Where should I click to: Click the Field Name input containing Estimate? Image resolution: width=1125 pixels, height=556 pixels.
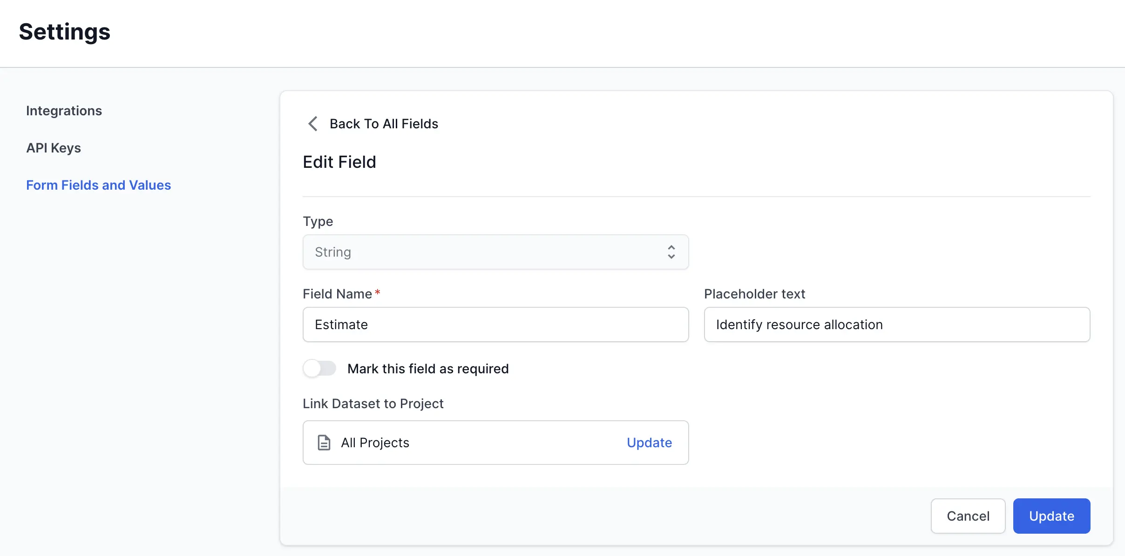495,324
